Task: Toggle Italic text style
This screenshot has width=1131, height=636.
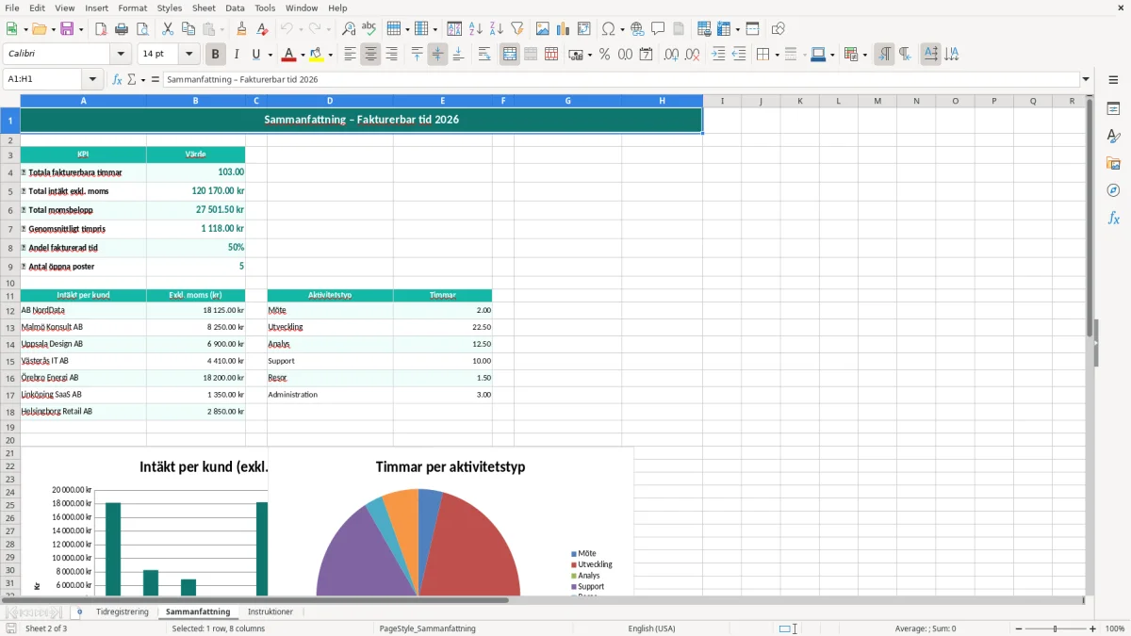Action: pyautogui.click(x=236, y=55)
